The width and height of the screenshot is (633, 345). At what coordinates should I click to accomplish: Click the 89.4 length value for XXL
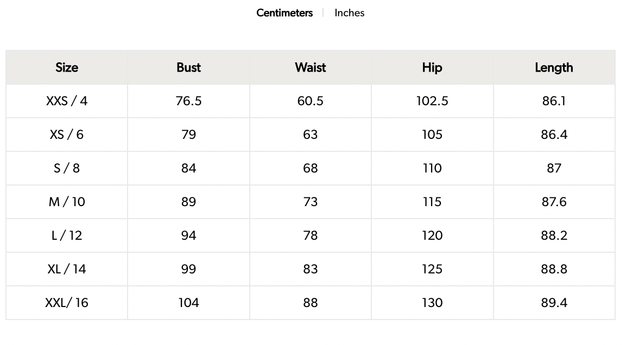point(554,303)
